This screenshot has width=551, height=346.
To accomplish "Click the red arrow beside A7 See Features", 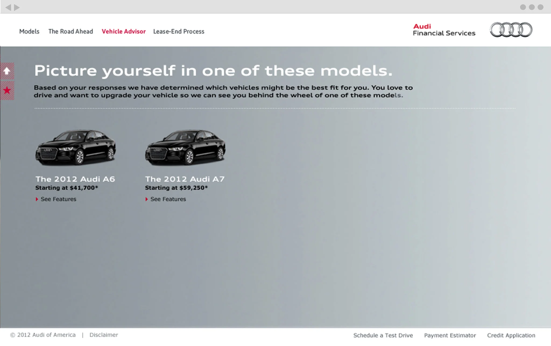I will pyautogui.click(x=147, y=199).
